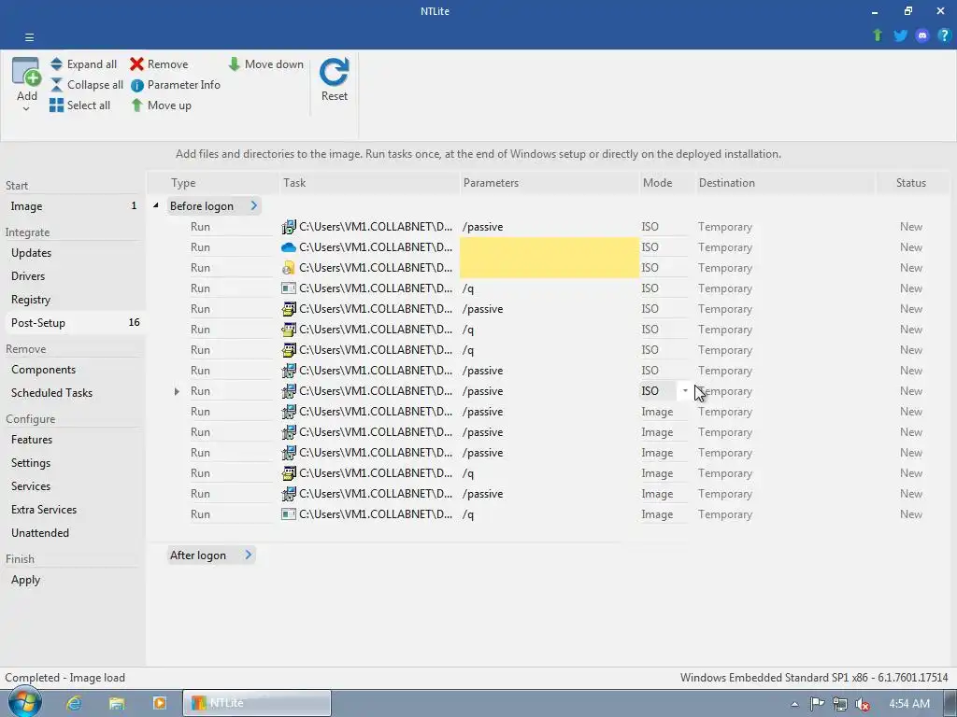Screen dimensions: 957x717
Task: Remove the selected task
Action: [x=159, y=64]
